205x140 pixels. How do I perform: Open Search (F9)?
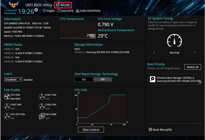coord(65,11)
